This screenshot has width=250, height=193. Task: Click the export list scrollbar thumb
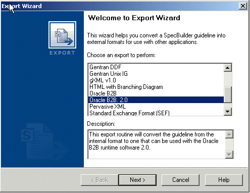pyautogui.click(x=228, y=94)
